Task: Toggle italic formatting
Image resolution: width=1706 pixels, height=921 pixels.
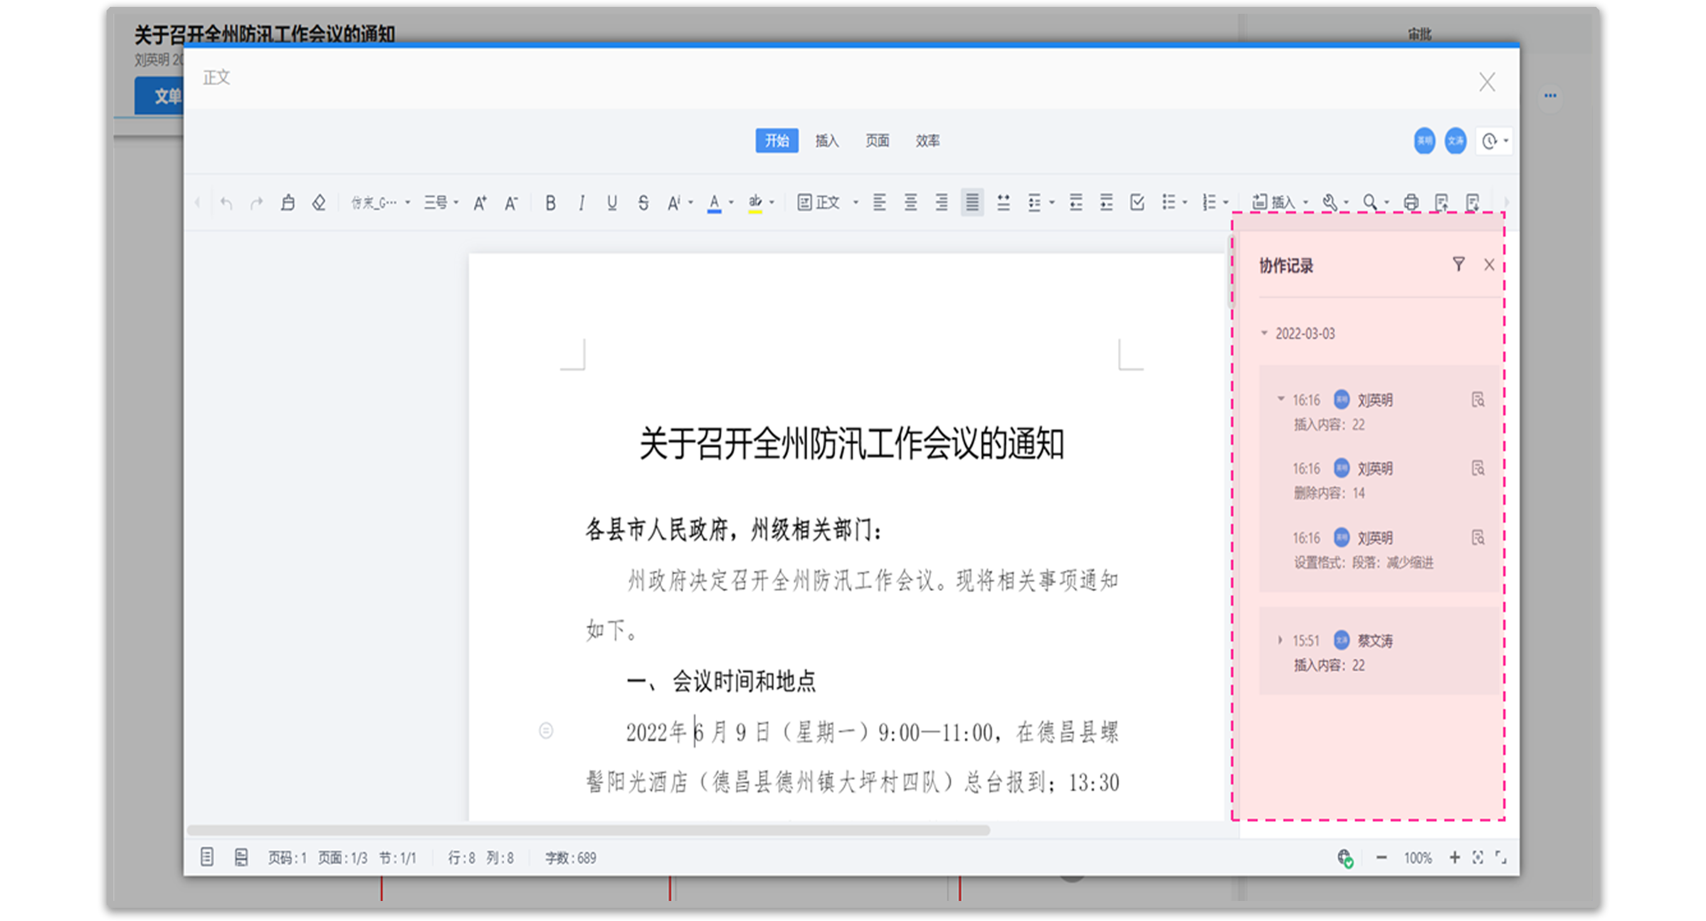Action: (581, 202)
